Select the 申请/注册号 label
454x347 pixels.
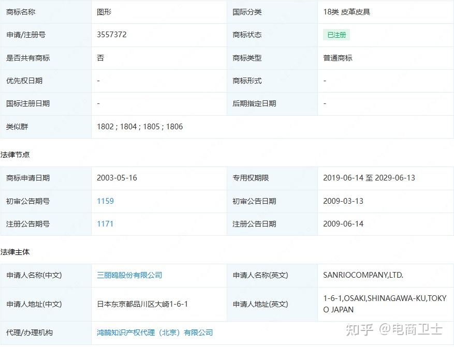(26, 35)
